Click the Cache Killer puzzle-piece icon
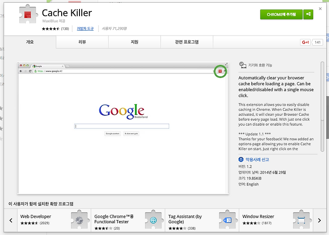This screenshot has width=329, height=235. pos(28,14)
